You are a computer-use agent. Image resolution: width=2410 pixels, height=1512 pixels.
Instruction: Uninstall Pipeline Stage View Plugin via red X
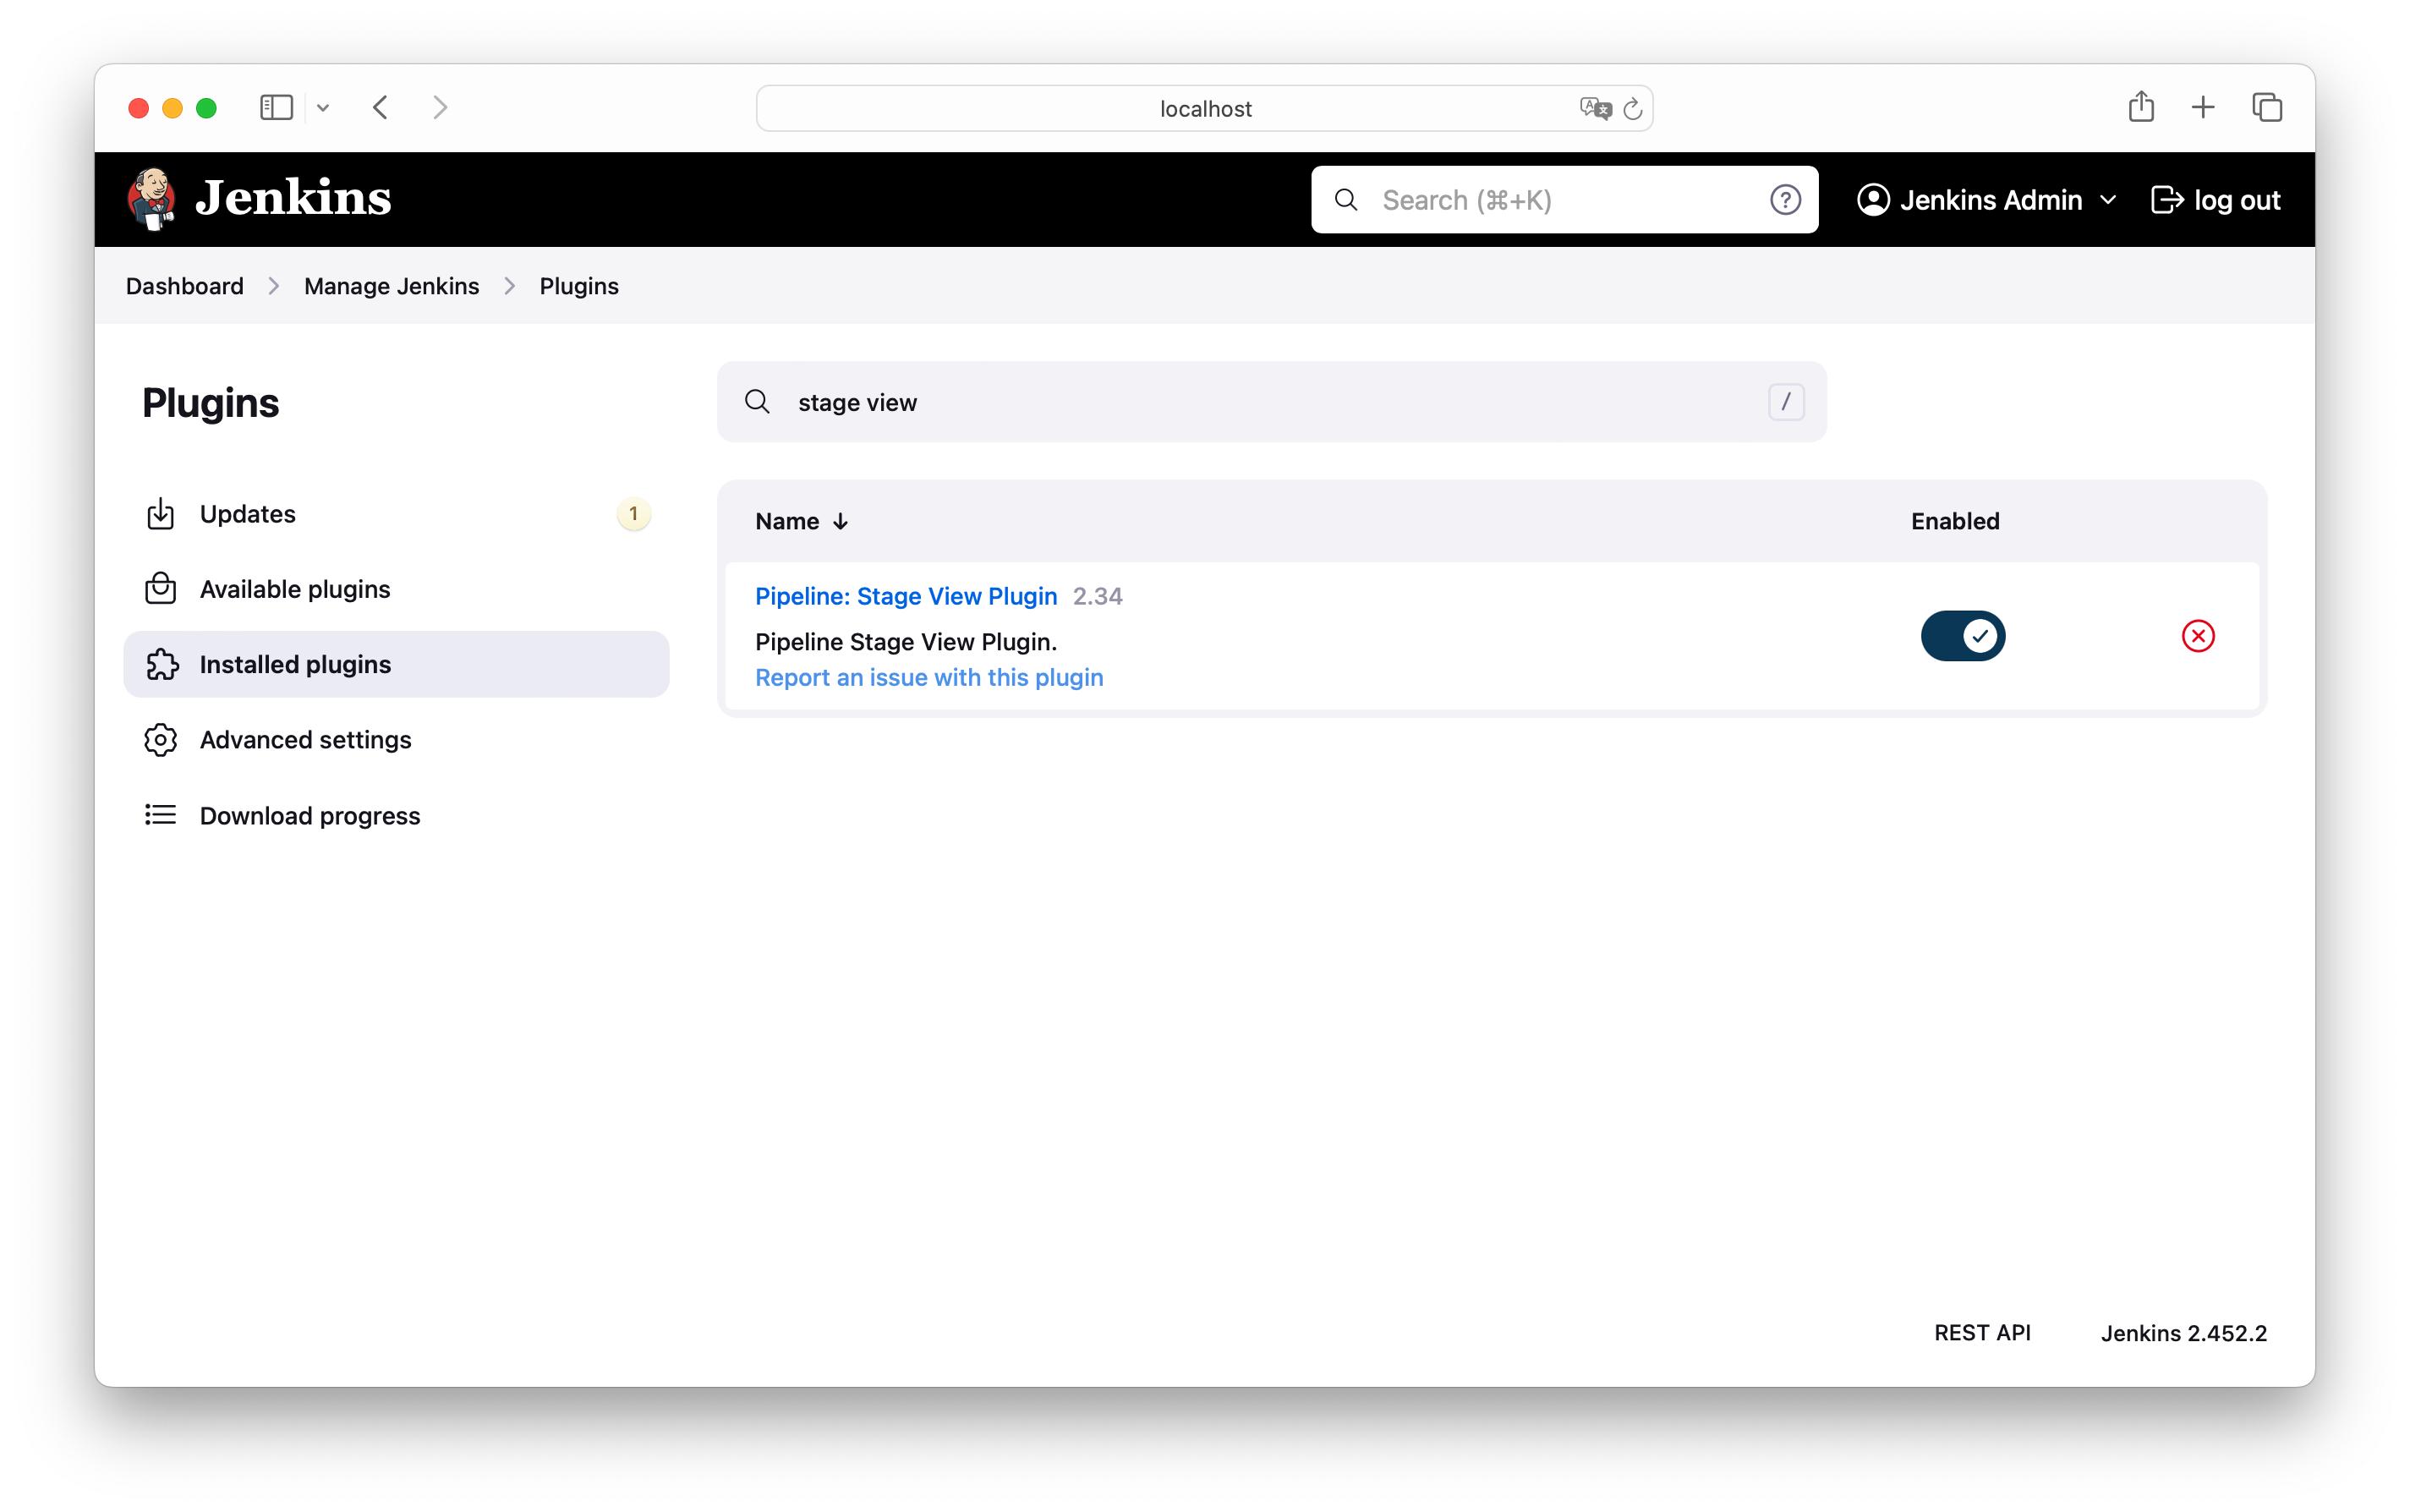pyautogui.click(x=2197, y=636)
